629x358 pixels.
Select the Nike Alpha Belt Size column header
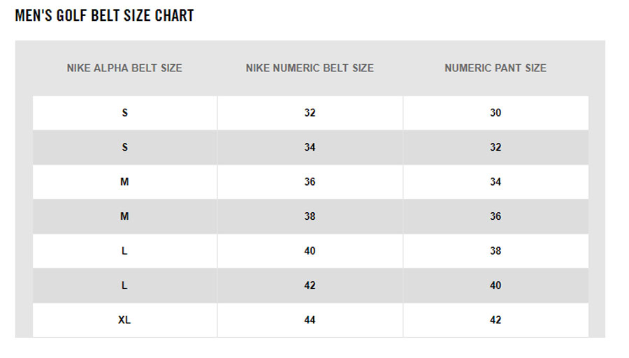click(124, 68)
